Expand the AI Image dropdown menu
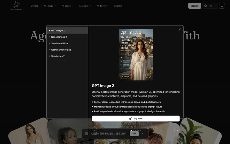Screen dimensions: 230x144 click(50, 6)
